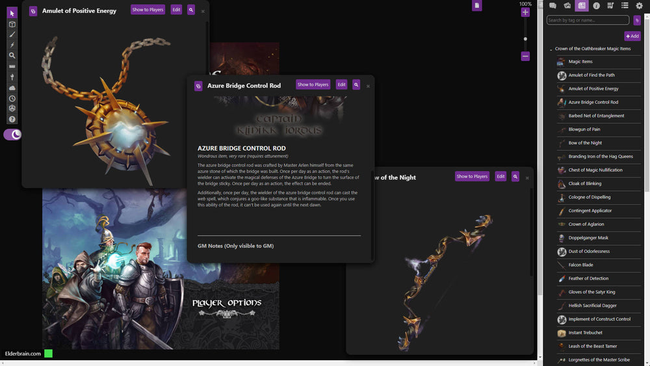Click the page toolbar icon at top
This screenshot has height=366, width=650.
477,6
